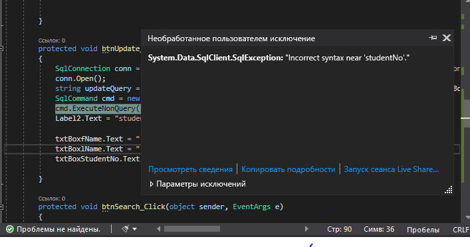Image resolution: width=470 pixels, height=247 pixels.
Task: Close the unhandled exception popup
Action: pos(447,38)
